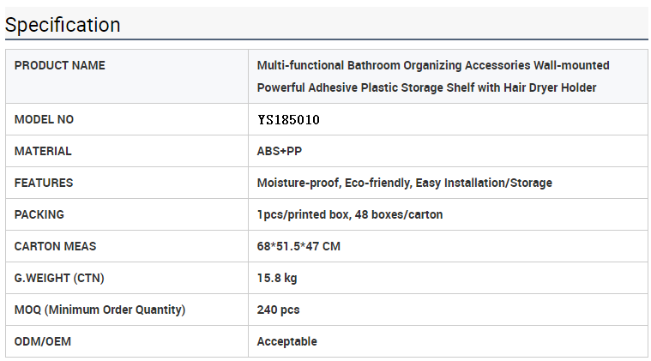
Task: Click the Specification heading
Action: (x=63, y=25)
